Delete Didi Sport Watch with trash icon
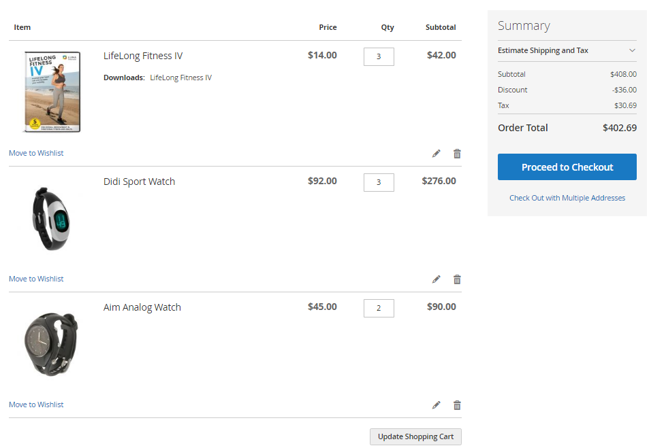Viewport: 649px width, 448px height. 457,279
